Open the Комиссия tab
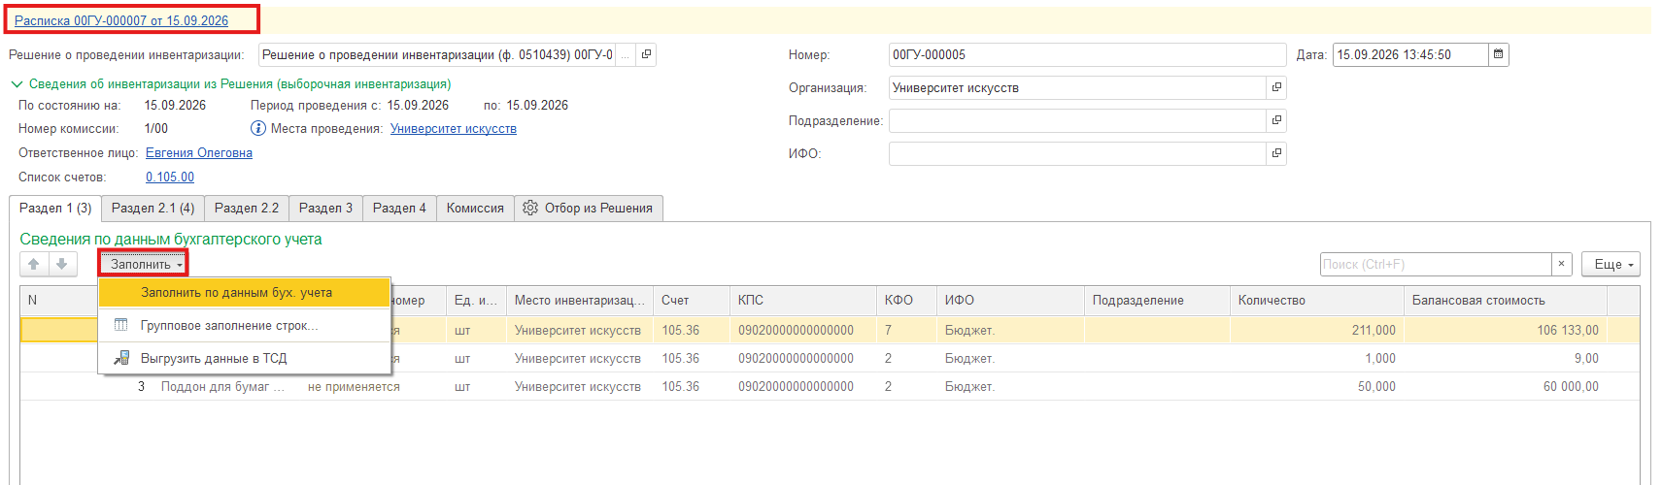The height and width of the screenshot is (485, 1662). 475,208
